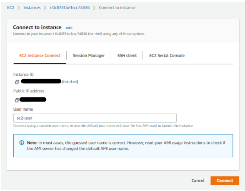Image resolution: width=245 pixels, height=191 pixels.
Task: Copy the Instance ID with copy icon
Action: [x=17, y=82]
